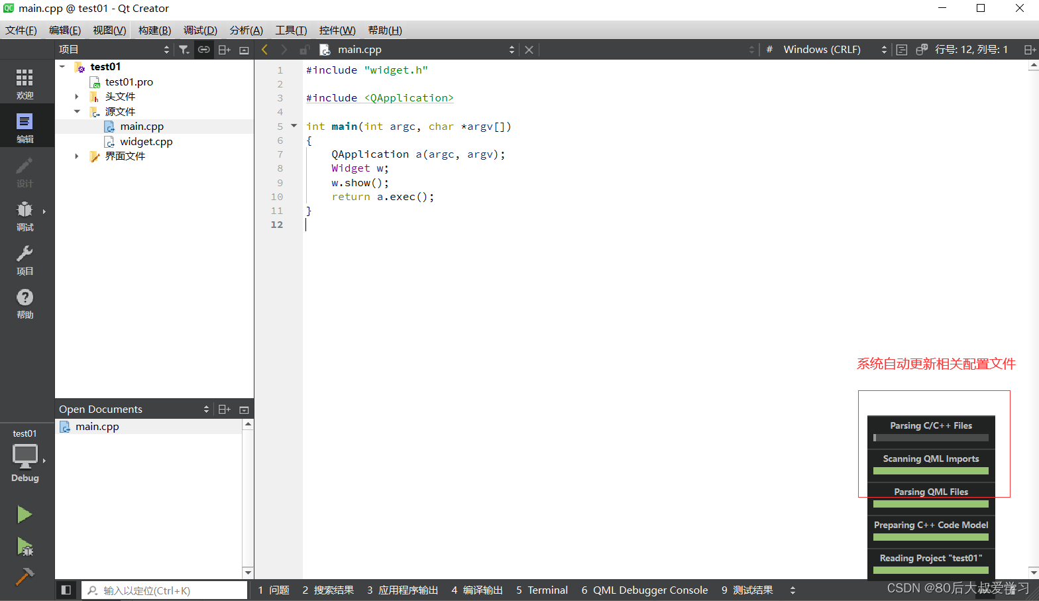Screen dimensions: 1039x601
Task: Open the Debug (调试) mode
Action: pos(25,216)
